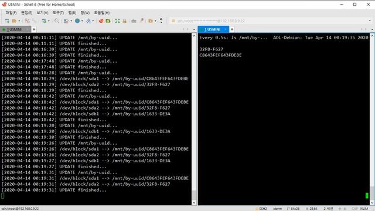Click the Reconnect link icon
Image resolution: width=375 pixels, height=211 pixels.
[x=35, y=21]
